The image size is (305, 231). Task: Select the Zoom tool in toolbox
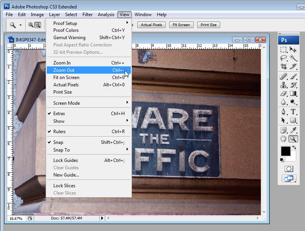coord(293,139)
